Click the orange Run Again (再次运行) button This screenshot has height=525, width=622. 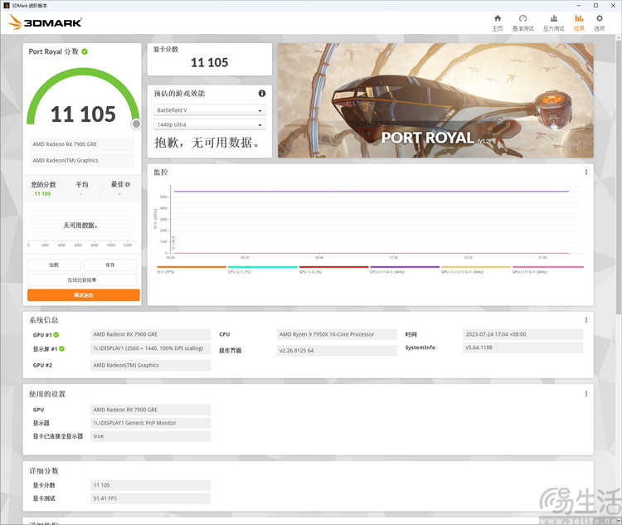click(x=83, y=294)
